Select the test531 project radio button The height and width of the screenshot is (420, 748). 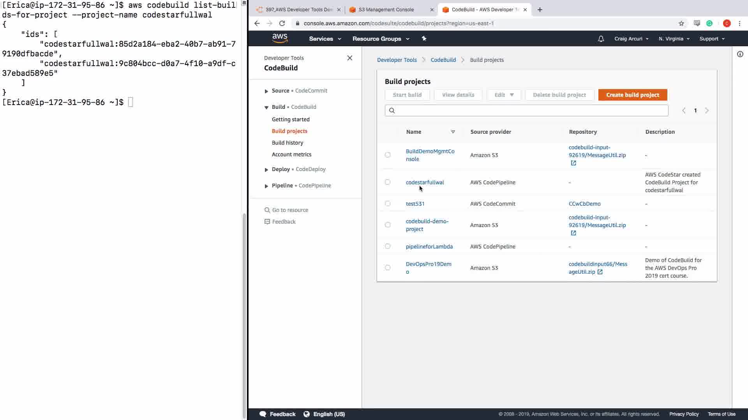[388, 203]
